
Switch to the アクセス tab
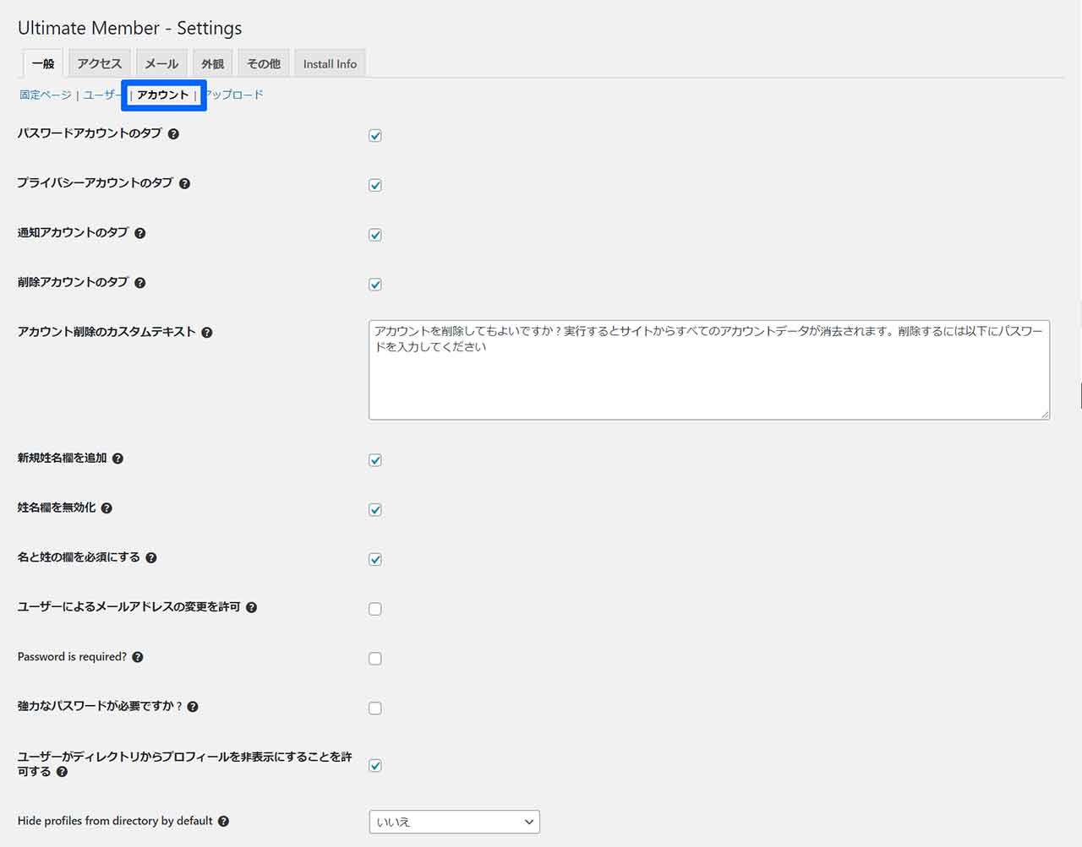(x=100, y=63)
